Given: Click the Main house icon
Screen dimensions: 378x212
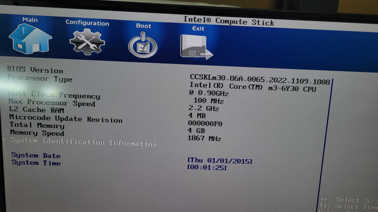Looking at the screenshot, I should (30, 39).
